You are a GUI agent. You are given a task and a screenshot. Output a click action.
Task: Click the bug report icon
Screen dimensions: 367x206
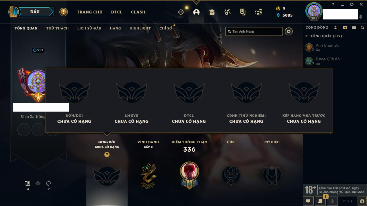pos(362,201)
